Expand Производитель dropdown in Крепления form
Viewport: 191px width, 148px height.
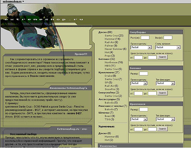(x=139, y=119)
